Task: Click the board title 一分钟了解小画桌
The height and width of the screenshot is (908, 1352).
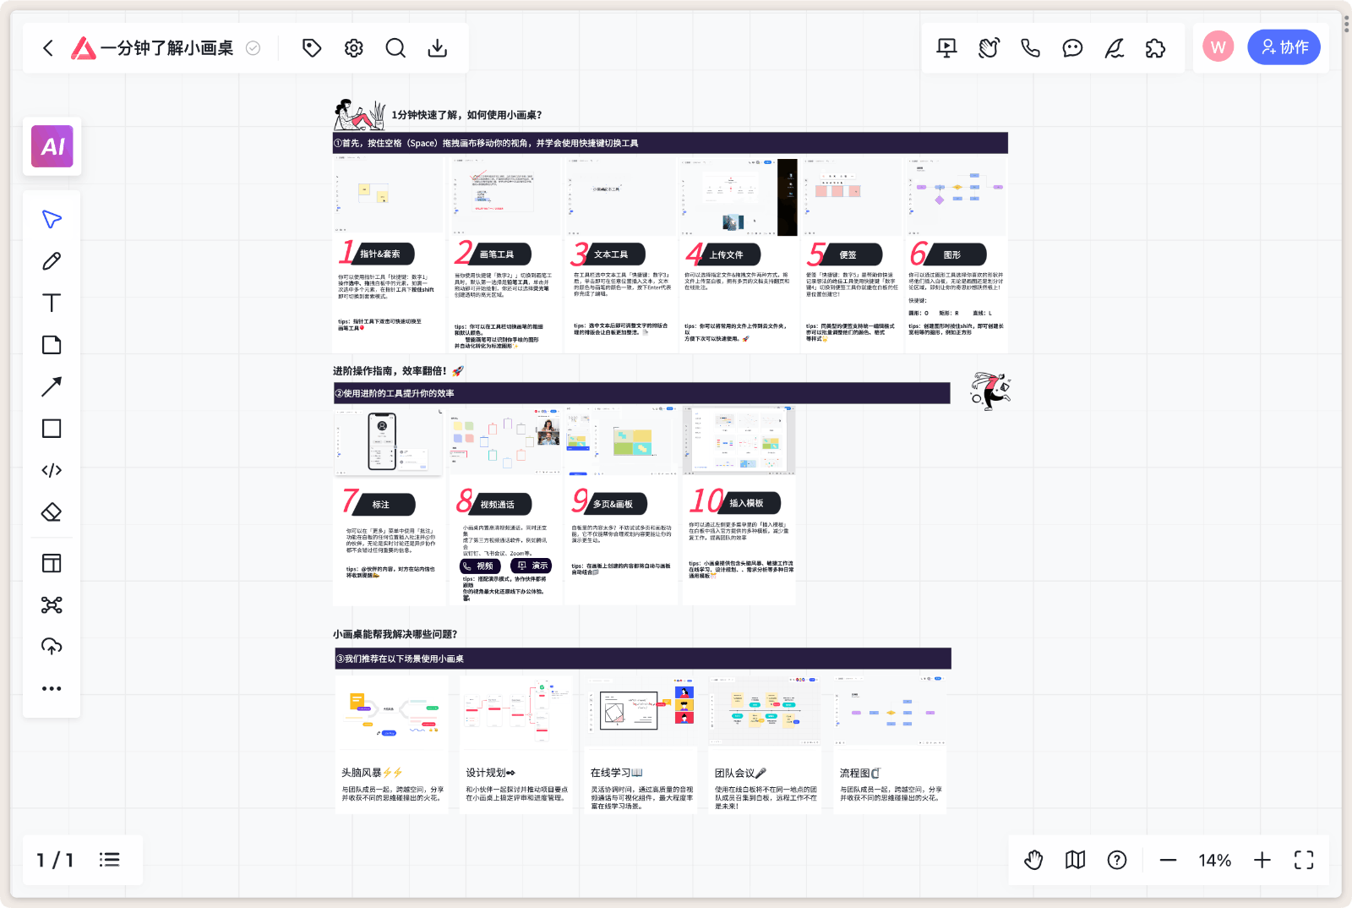Action: click(166, 48)
